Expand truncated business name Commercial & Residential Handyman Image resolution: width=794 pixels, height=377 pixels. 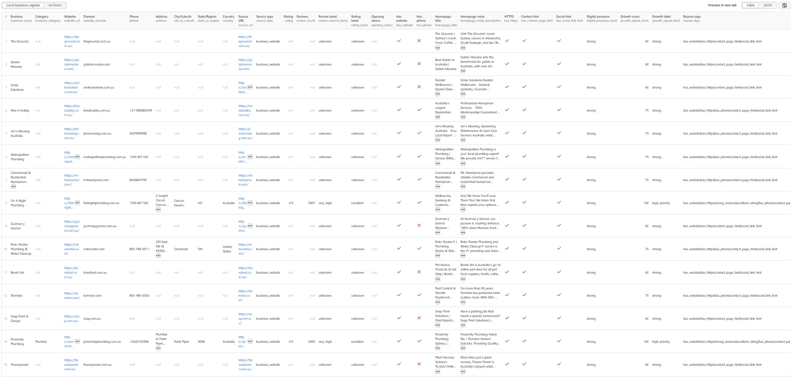14,186
